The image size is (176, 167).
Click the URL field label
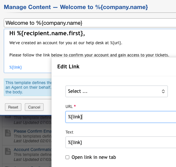click(x=69, y=106)
